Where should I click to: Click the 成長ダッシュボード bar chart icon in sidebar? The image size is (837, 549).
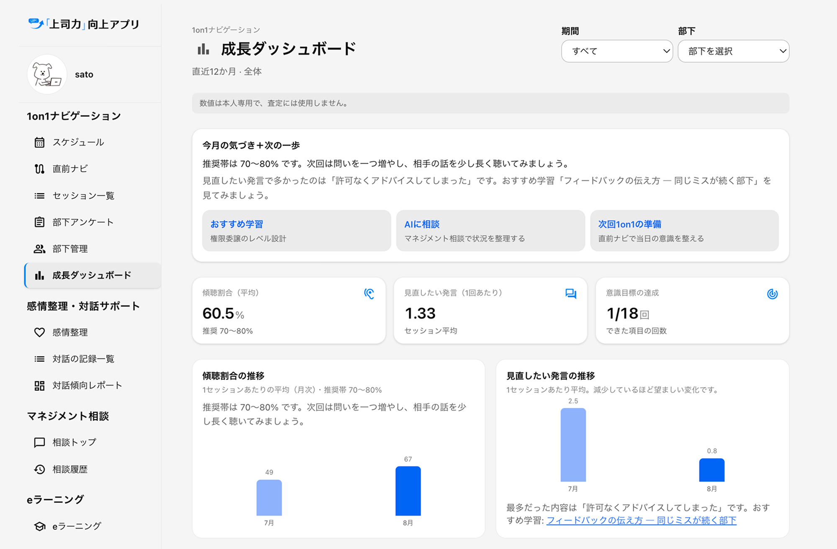(39, 275)
